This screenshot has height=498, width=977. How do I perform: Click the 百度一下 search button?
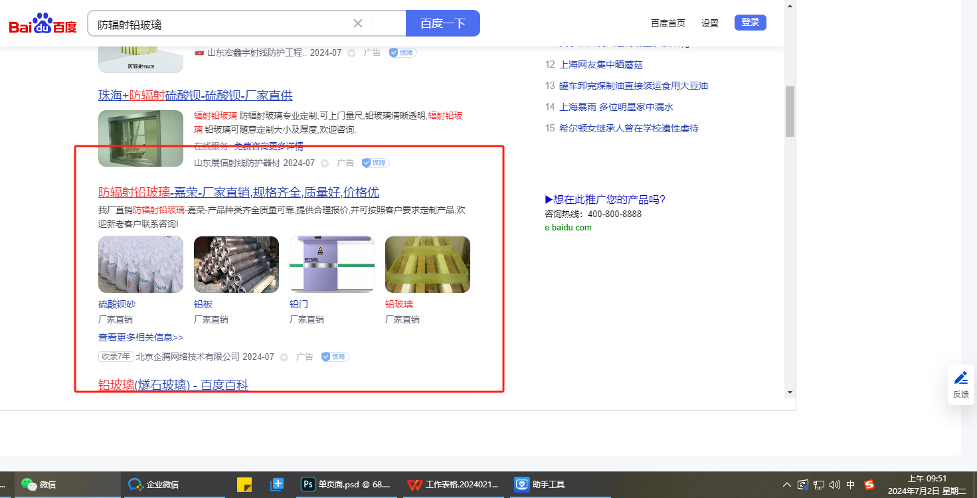pyautogui.click(x=443, y=23)
